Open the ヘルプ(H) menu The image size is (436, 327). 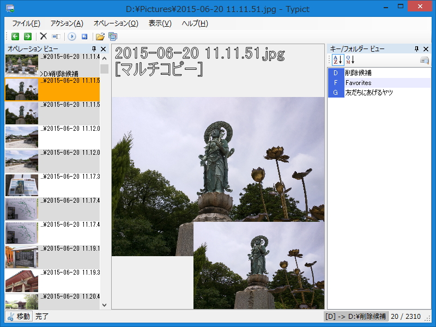click(195, 23)
